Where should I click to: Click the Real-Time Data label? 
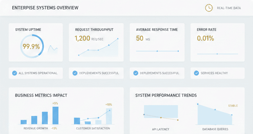[229, 8]
